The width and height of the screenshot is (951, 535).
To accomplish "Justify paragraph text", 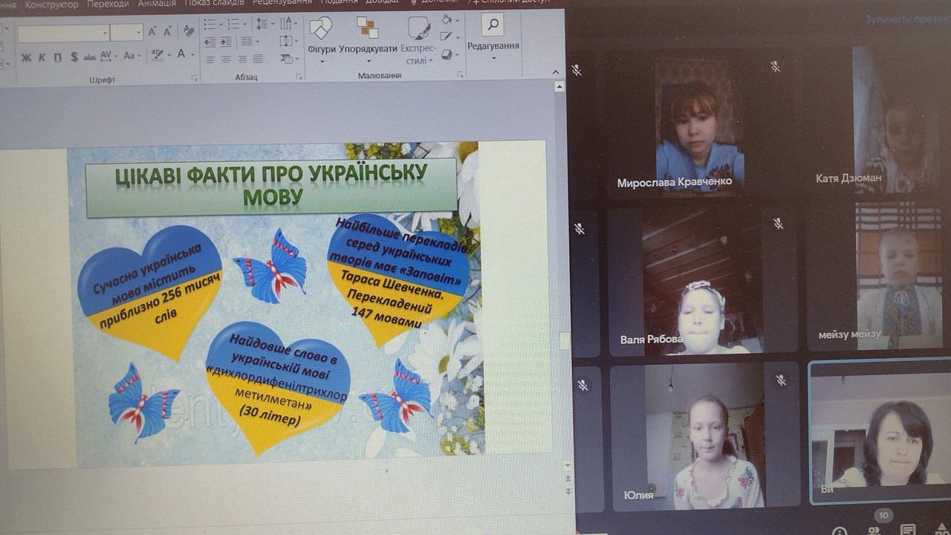I will (x=258, y=59).
